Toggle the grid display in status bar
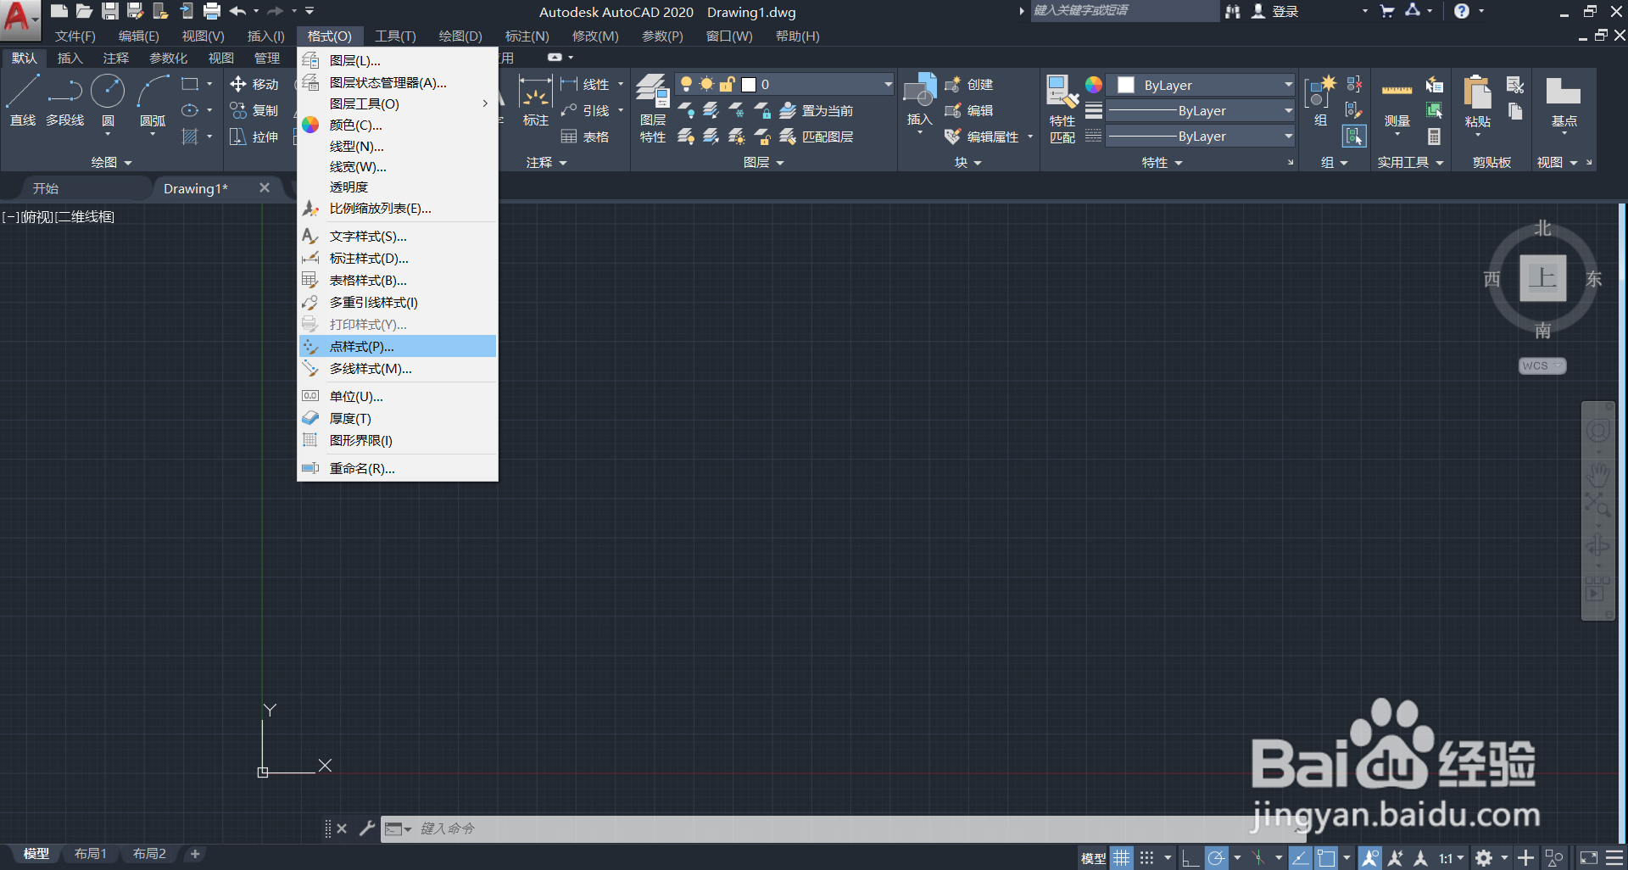This screenshot has width=1628, height=870. (x=1121, y=858)
